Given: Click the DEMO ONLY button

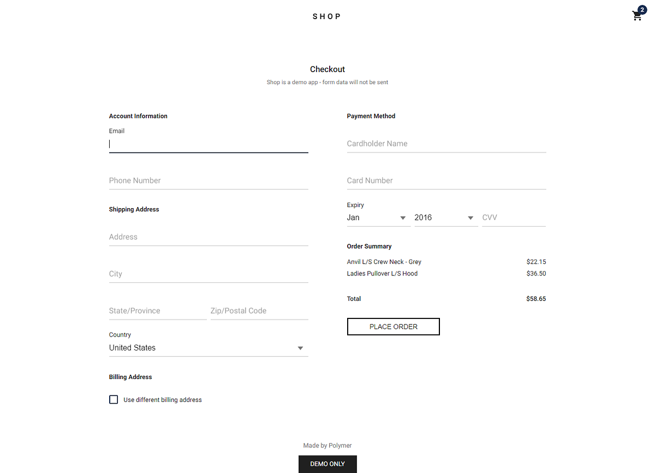Looking at the screenshot, I should point(327,464).
